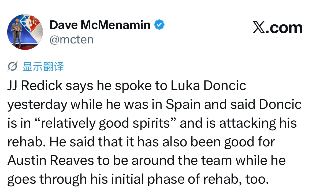This screenshot has height=196, width=316.
Task: Select "Luka Doncic" in the first line
Action: click(x=208, y=86)
